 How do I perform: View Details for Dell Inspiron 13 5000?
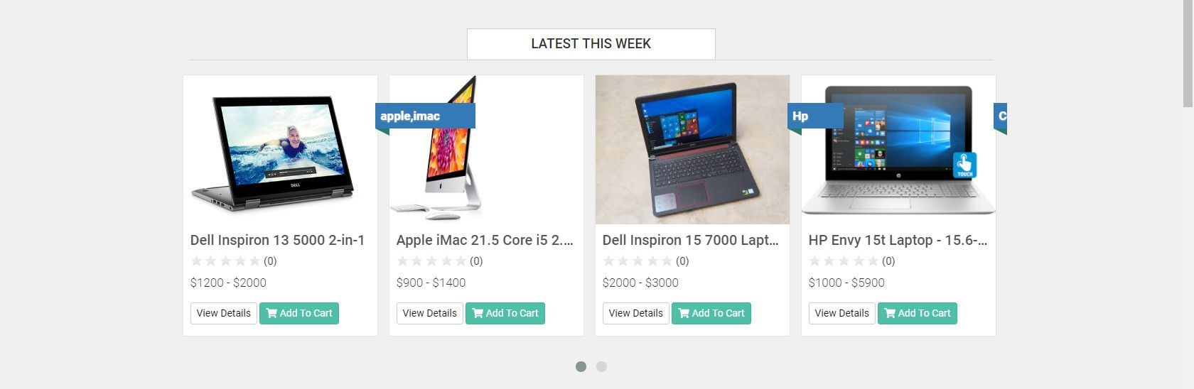coord(224,313)
